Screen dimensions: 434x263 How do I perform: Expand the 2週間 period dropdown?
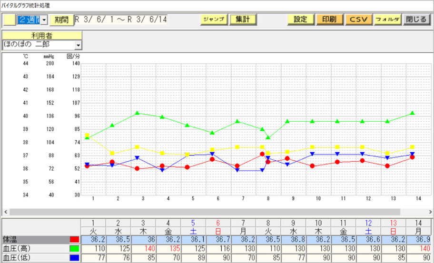point(44,20)
